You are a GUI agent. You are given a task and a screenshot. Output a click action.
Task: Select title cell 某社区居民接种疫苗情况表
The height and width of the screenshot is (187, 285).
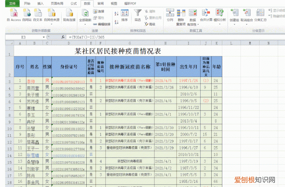pyautogui.click(x=118, y=51)
